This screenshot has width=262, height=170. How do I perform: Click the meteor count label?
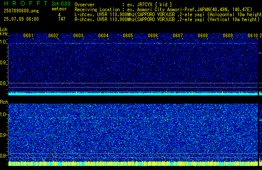[x=59, y=9]
